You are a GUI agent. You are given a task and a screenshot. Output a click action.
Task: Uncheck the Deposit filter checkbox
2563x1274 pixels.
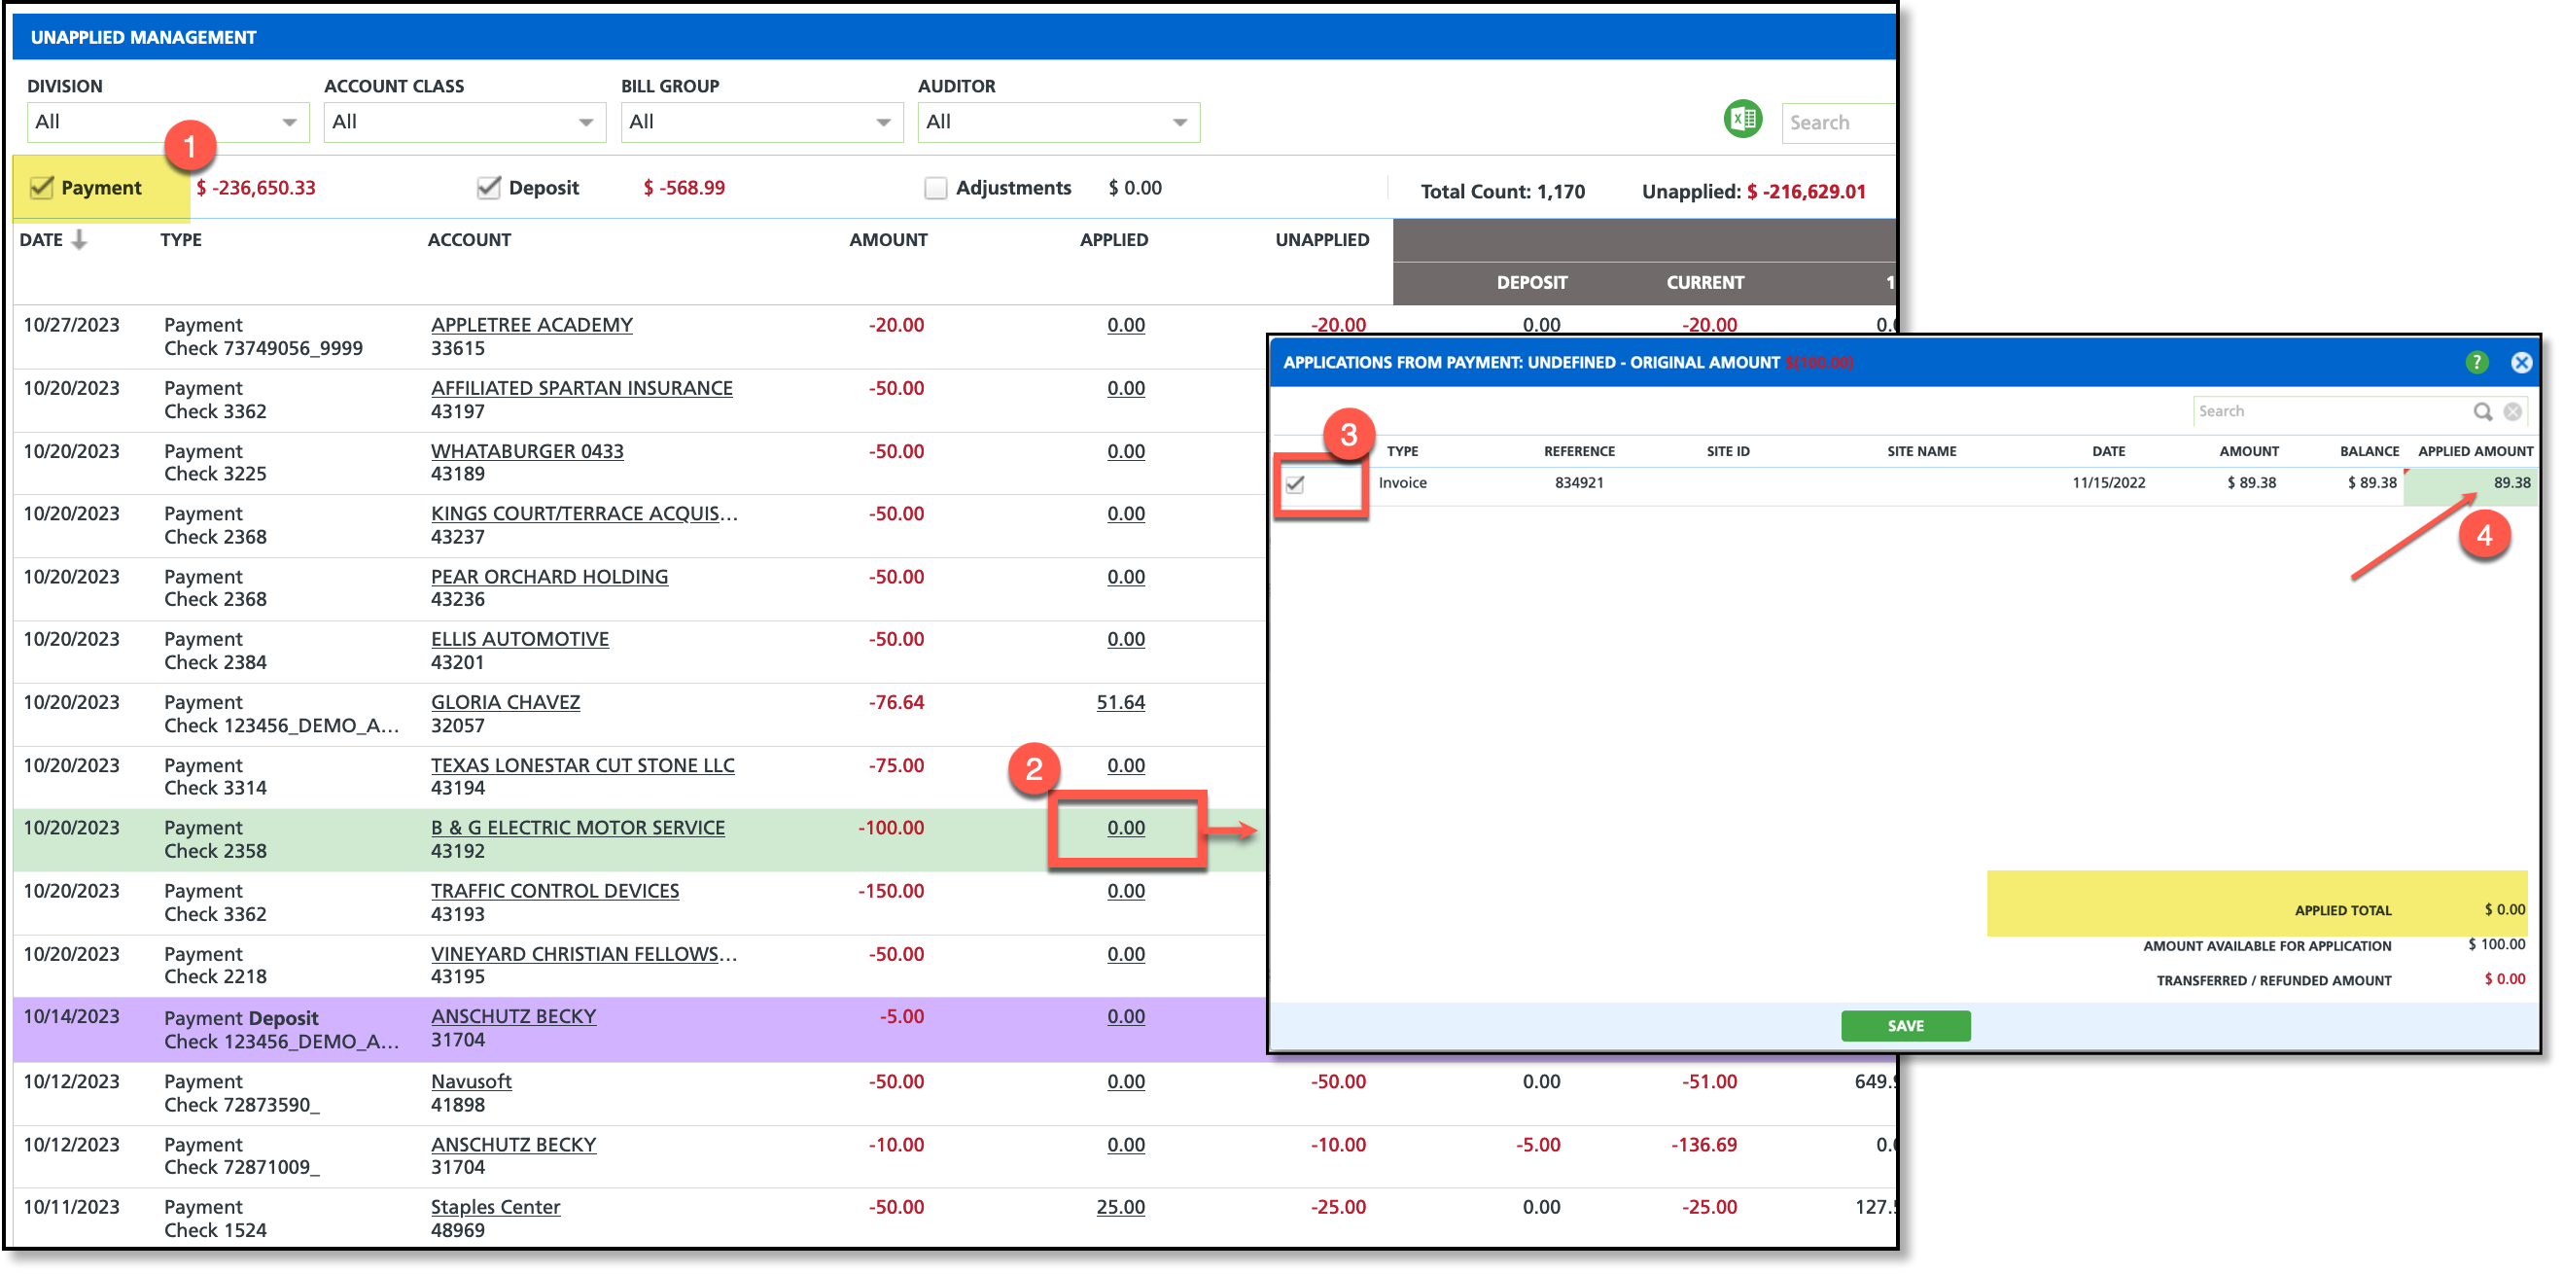coord(488,187)
